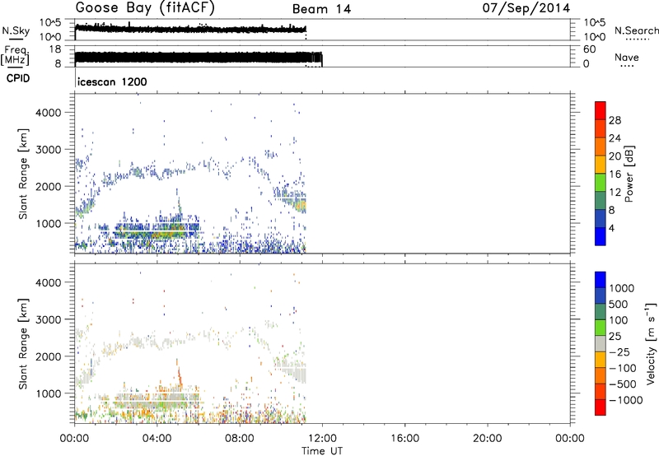659x456 pixels.
Task: Click the '-1000' label on Velocity color bar
Action: pyautogui.click(x=626, y=400)
